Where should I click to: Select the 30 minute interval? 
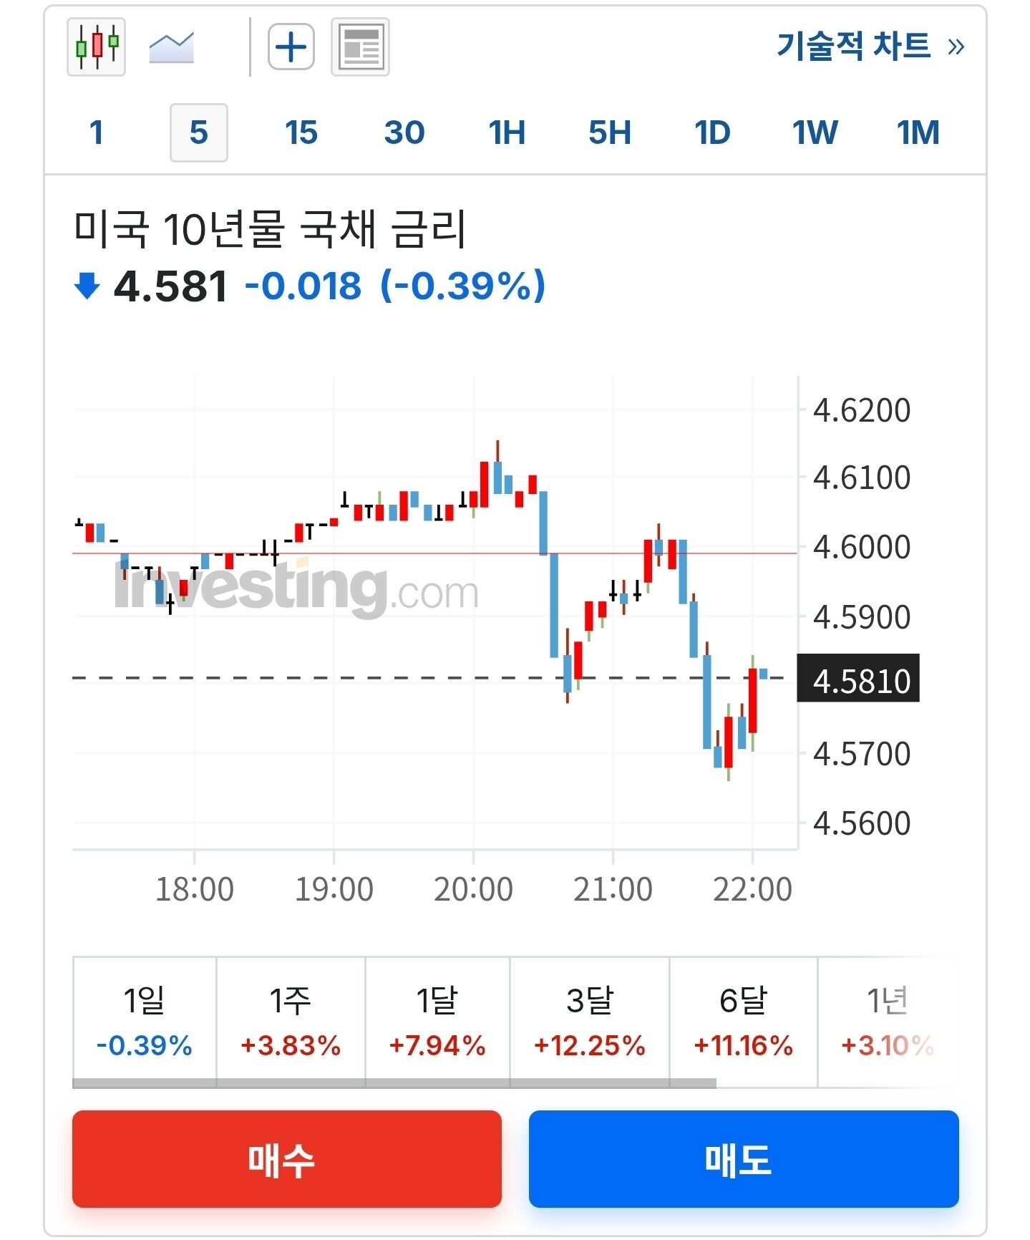tap(404, 132)
